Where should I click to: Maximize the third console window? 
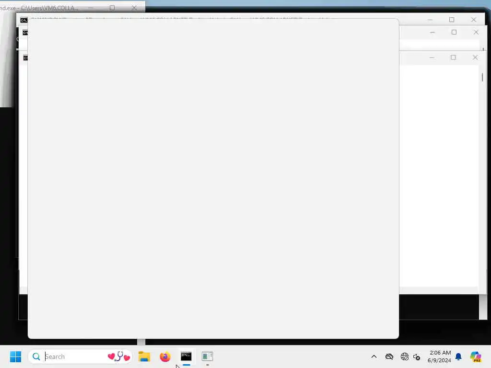pyautogui.click(x=453, y=57)
